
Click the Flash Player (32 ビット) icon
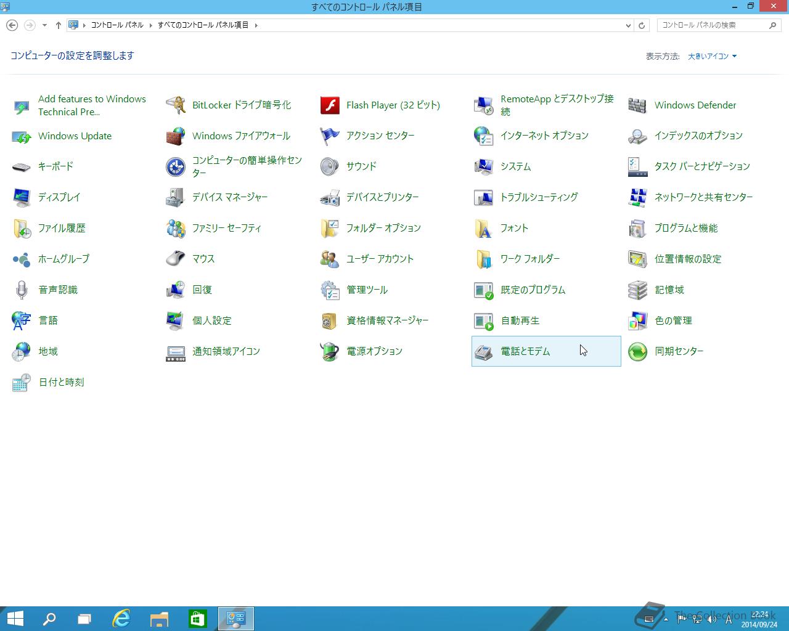pyautogui.click(x=330, y=105)
